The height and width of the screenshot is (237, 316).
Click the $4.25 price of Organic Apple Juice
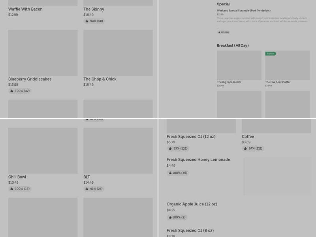pyautogui.click(x=171, y=210)
